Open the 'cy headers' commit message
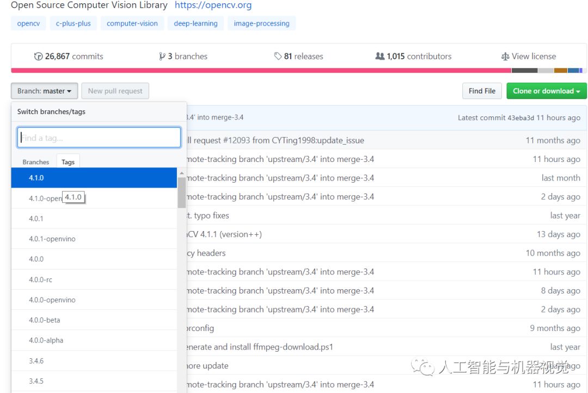Viewport: 588px width, 393px height. coord(206,253)
